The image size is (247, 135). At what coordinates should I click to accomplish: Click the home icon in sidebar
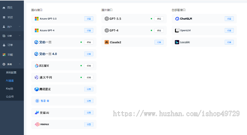click(x=4, y=8)
